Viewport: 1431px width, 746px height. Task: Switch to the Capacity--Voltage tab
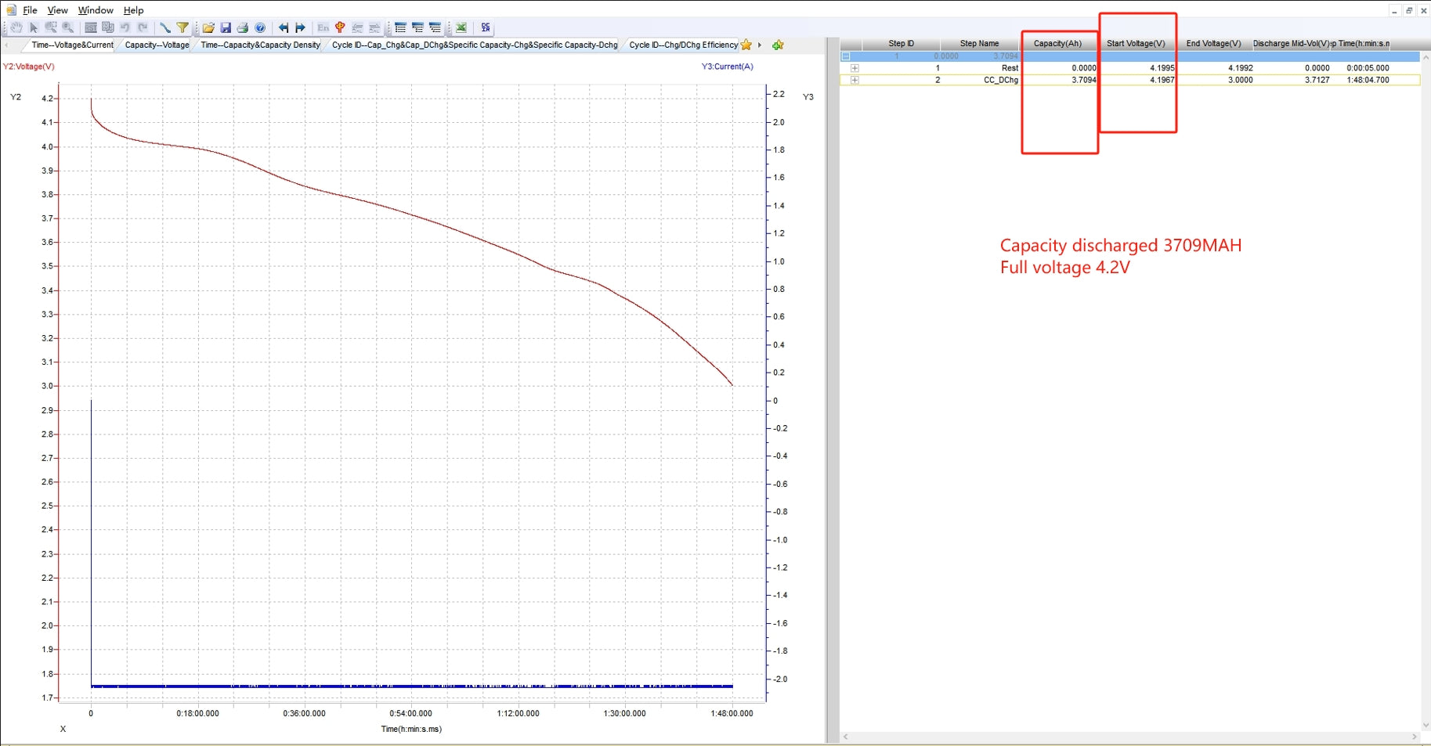point(157,45)
